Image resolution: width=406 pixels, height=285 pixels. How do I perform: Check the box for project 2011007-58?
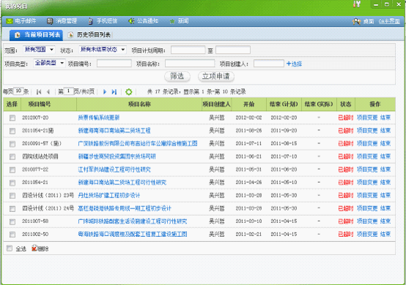[12, 221]
